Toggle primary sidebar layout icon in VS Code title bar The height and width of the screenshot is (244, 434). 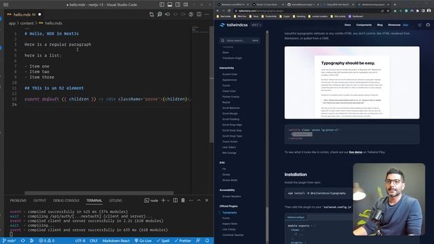[x=161, y=5]
